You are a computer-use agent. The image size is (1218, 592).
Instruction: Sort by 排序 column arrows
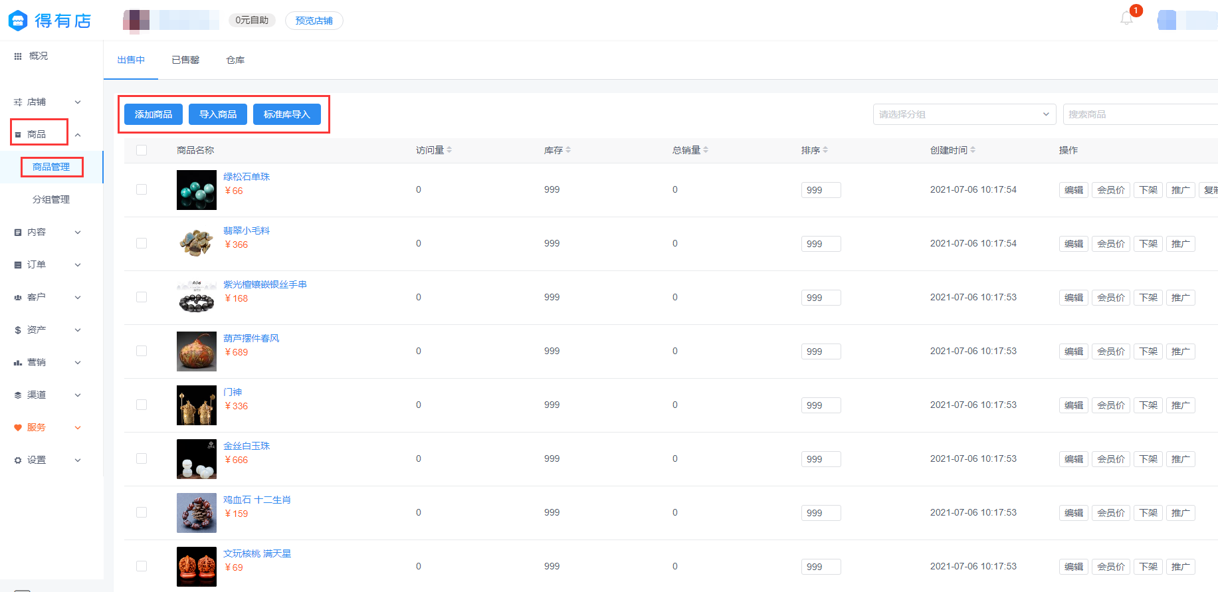point(825,150)
